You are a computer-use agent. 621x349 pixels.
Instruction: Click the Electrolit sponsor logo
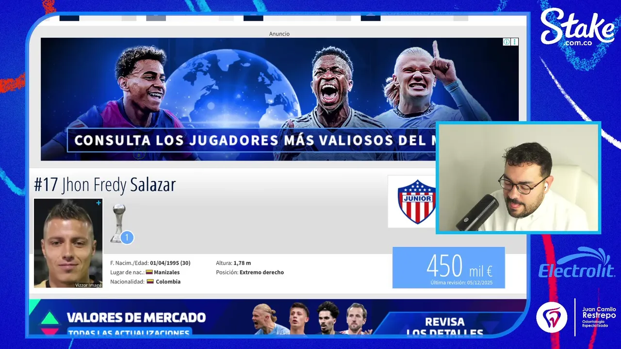click(576, 263)
